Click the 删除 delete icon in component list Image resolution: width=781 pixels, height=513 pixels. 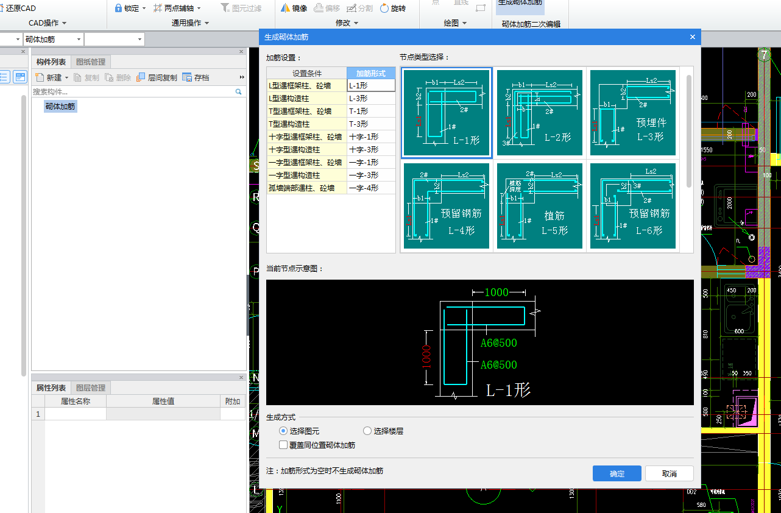coord(109,77)
